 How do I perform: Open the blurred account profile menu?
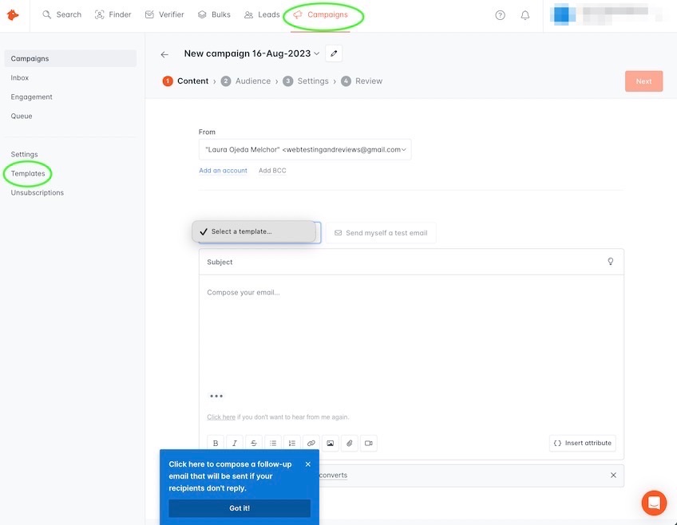pyautogui.click(x=606, y=14)
